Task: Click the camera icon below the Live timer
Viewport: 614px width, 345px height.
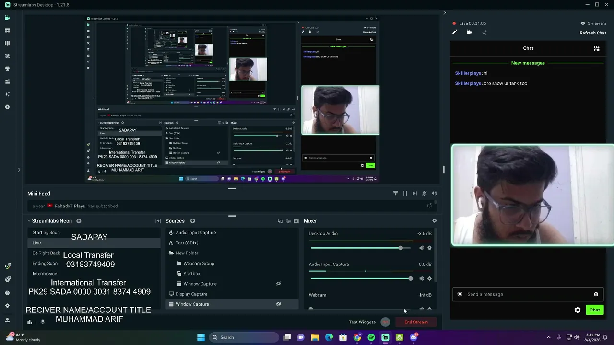Action: point(469,32)
